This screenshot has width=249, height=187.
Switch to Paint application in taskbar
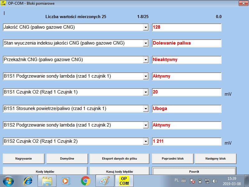pyautogui.click(x=105, y=181)
